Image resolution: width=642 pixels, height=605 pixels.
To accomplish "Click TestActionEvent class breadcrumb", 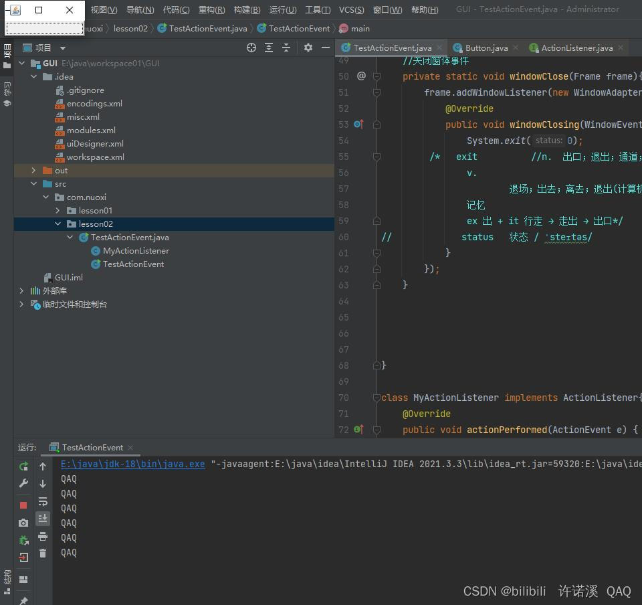I will tap(294, 29).
